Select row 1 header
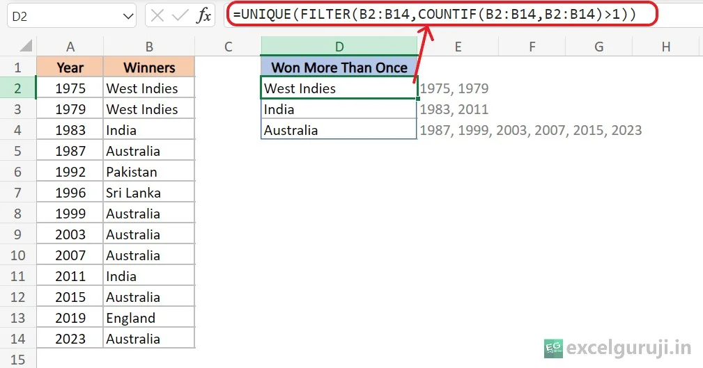 click(x=18, y=67)
